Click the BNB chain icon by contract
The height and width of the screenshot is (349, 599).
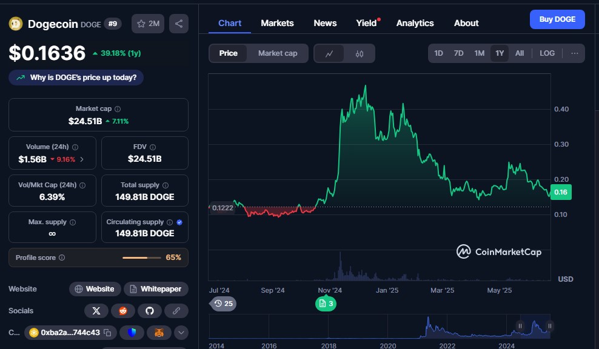[34, 333]
